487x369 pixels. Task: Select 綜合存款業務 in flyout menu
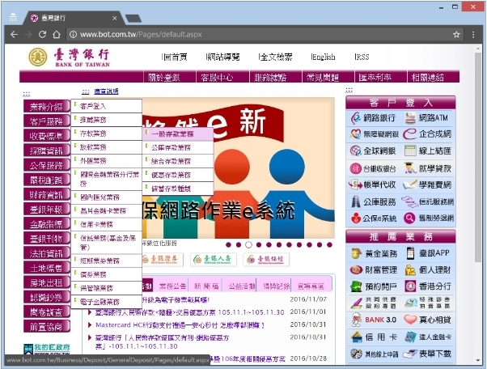coord(178,161)
